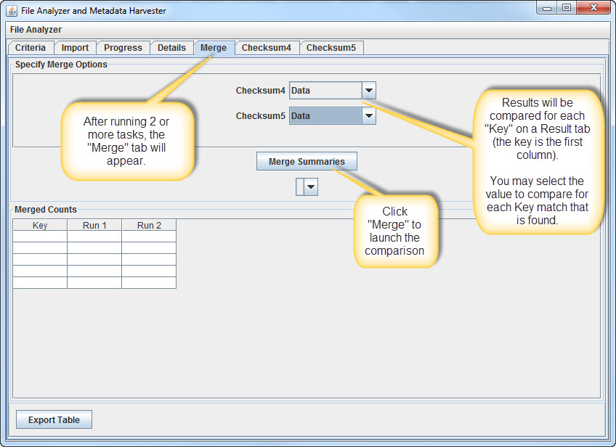
Task: Open the Checksum5 results tab
Action: [331, 48]
